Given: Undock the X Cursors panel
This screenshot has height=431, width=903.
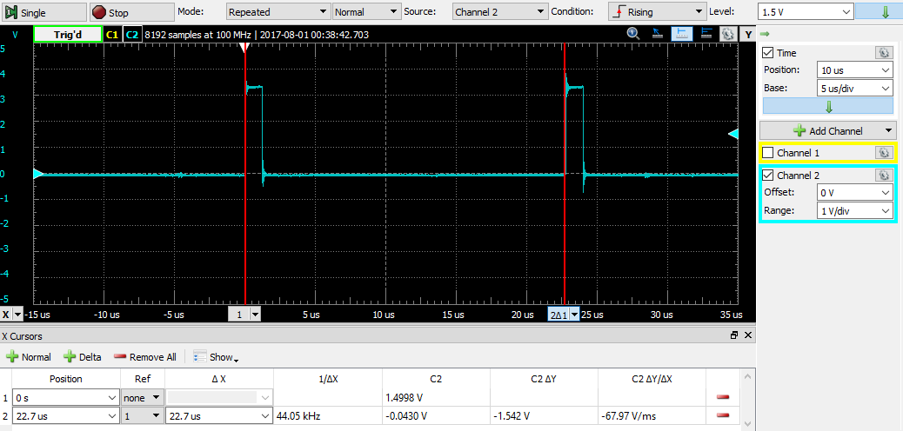Looking at the screenshot, I should 734,335.
